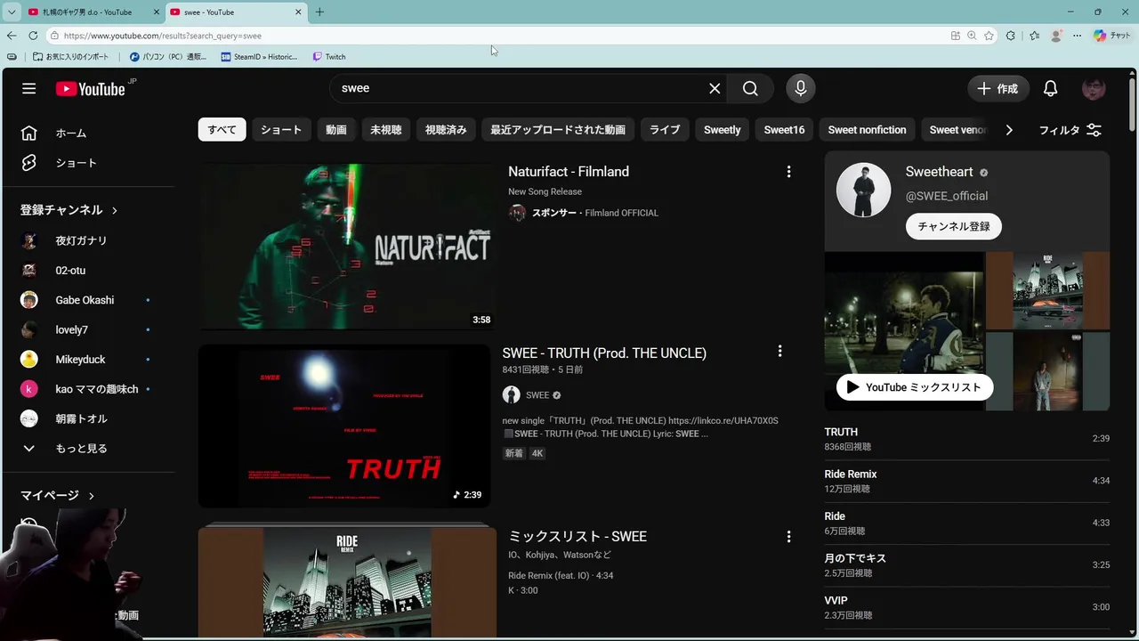Select the すべて filter chip
Screen dimensions: 1139x641
[222, 130]
